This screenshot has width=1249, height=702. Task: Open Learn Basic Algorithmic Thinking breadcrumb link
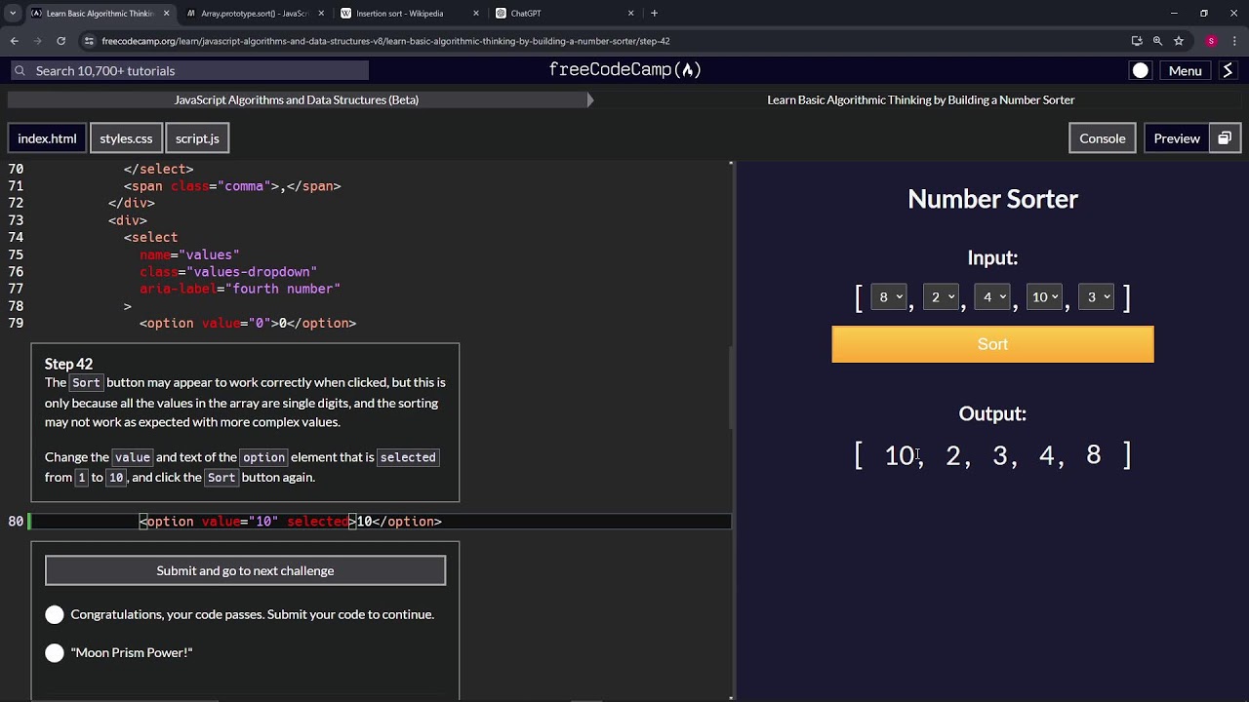tap(921, 99)
